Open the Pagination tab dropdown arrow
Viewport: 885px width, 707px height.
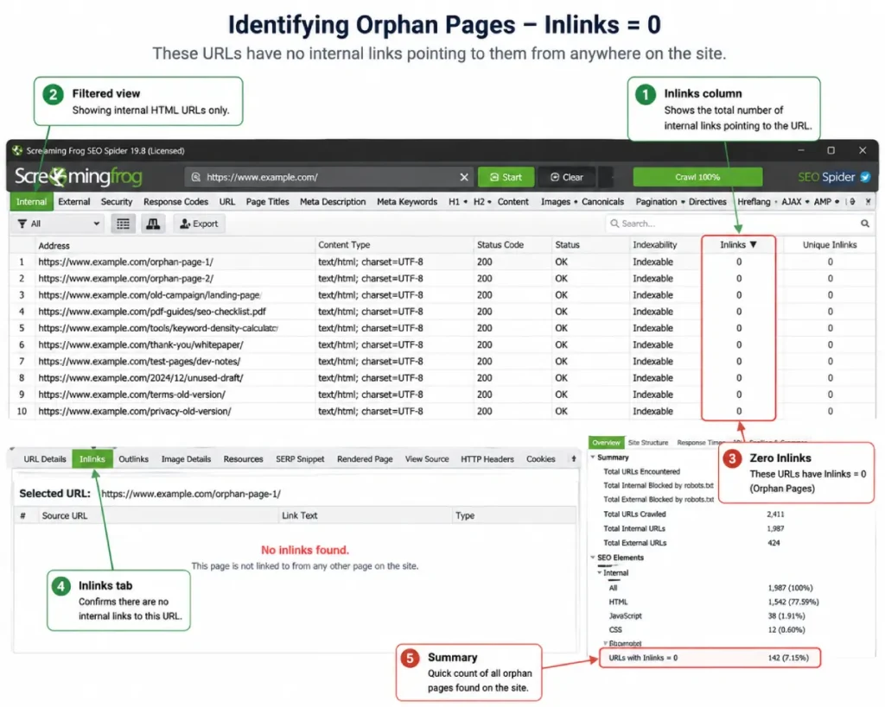point(683,202)
